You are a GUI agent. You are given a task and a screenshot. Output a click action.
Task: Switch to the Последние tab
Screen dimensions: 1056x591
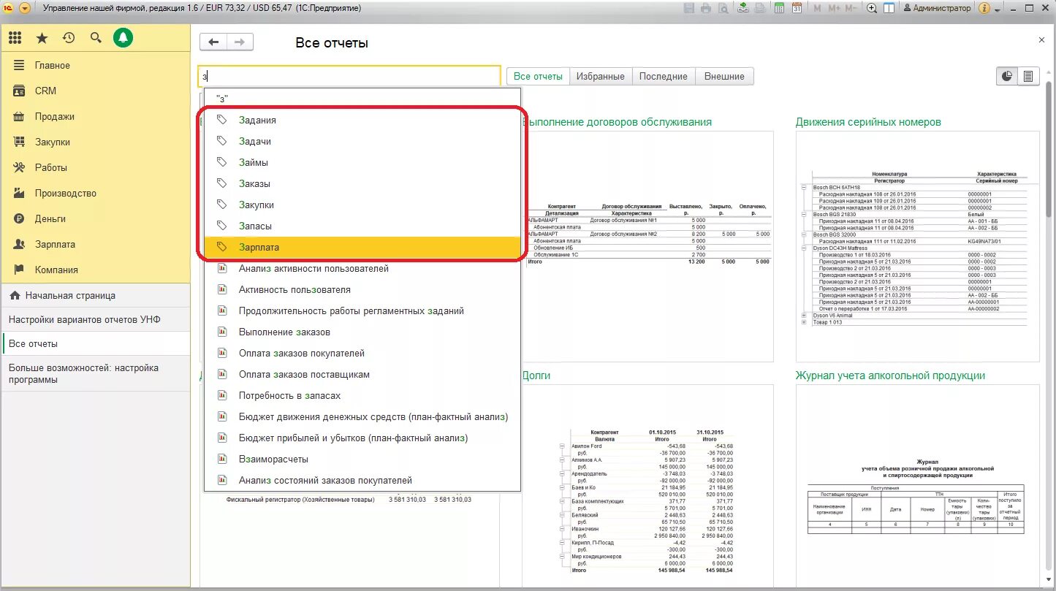click(663, 76)
